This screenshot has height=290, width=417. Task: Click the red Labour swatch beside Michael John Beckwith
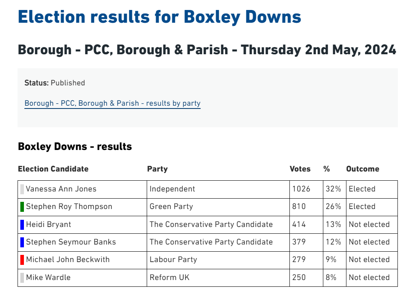coord(22,260)
